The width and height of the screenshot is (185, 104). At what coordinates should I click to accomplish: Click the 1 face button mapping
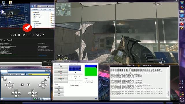pos(43,83)
